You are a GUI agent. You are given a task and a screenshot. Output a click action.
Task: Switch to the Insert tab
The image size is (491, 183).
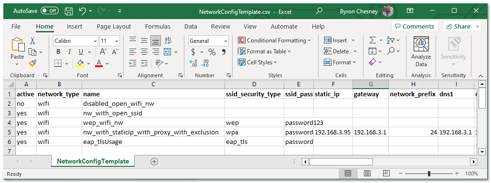coord(75,27)
